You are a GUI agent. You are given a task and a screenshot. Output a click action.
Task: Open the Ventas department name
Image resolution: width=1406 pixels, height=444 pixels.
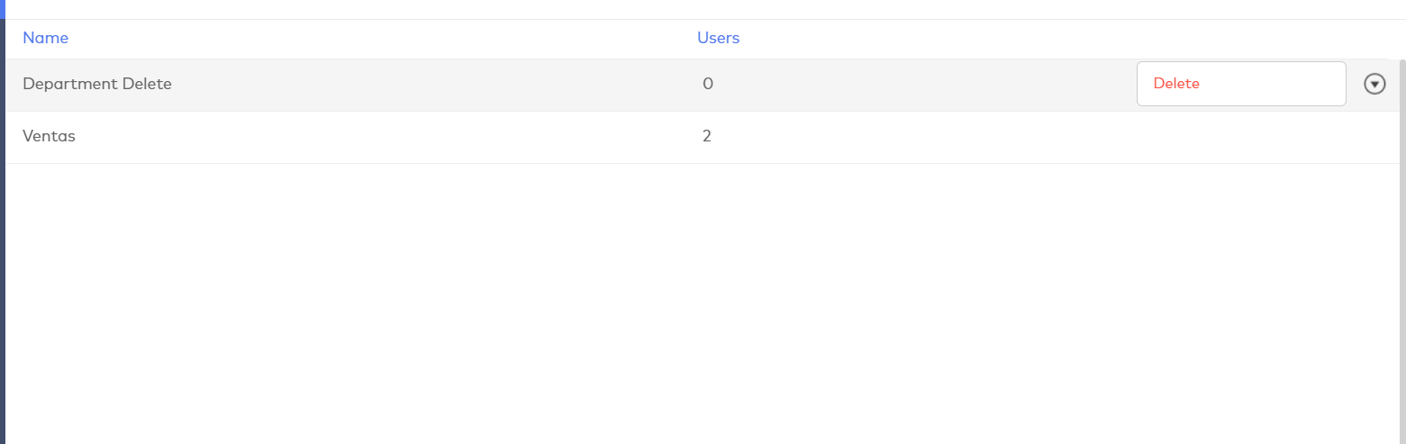49,136
